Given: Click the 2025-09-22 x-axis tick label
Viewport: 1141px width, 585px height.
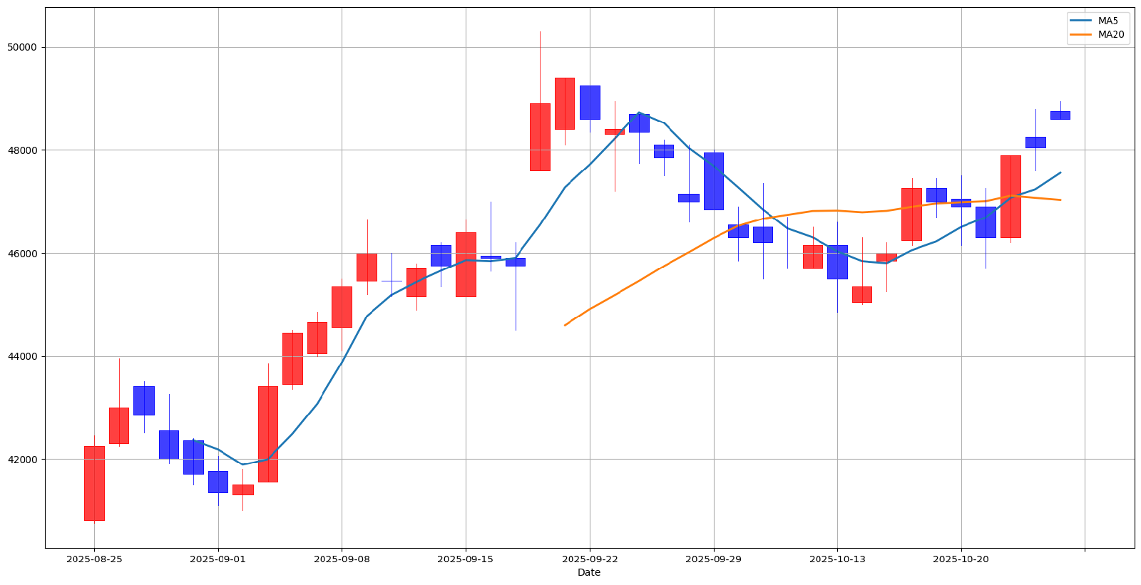Looking at the screenshot, I should pos(590,559).
